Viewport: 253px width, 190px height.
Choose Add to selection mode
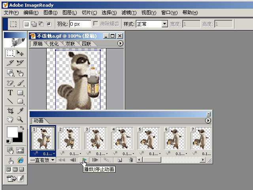pyautogui.click(x=34, y=24)
